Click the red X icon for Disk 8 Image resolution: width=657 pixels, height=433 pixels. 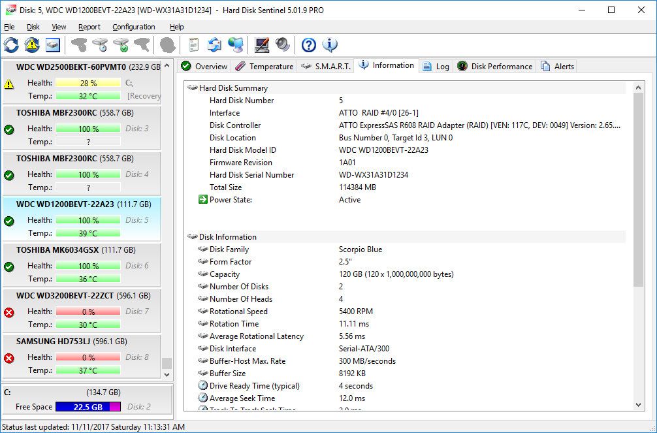tap(8, 358)
